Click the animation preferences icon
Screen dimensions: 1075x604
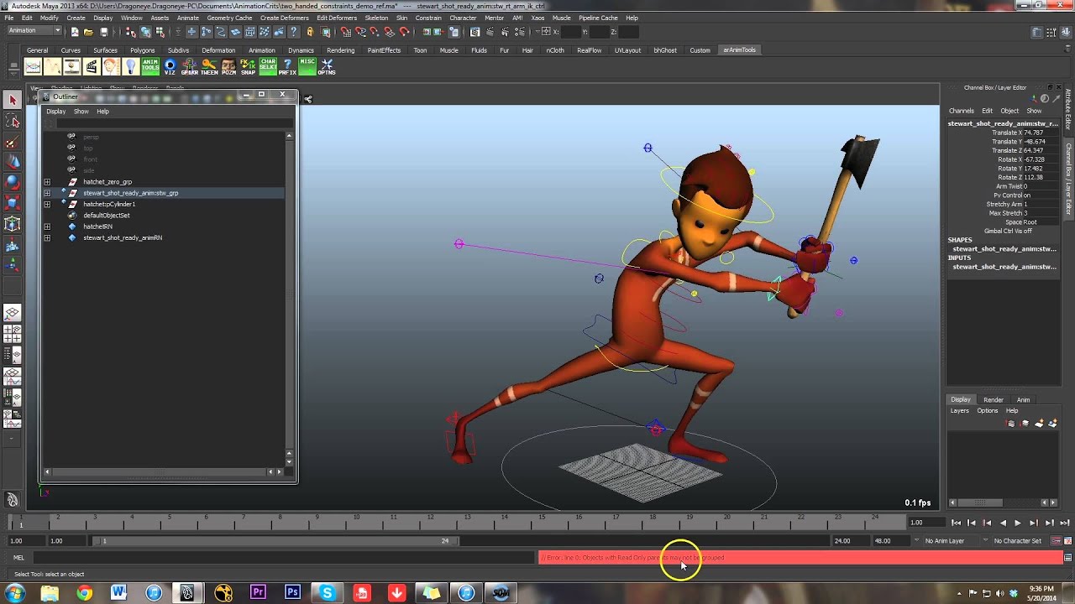pyautogui.click(x=1067, y=541)
